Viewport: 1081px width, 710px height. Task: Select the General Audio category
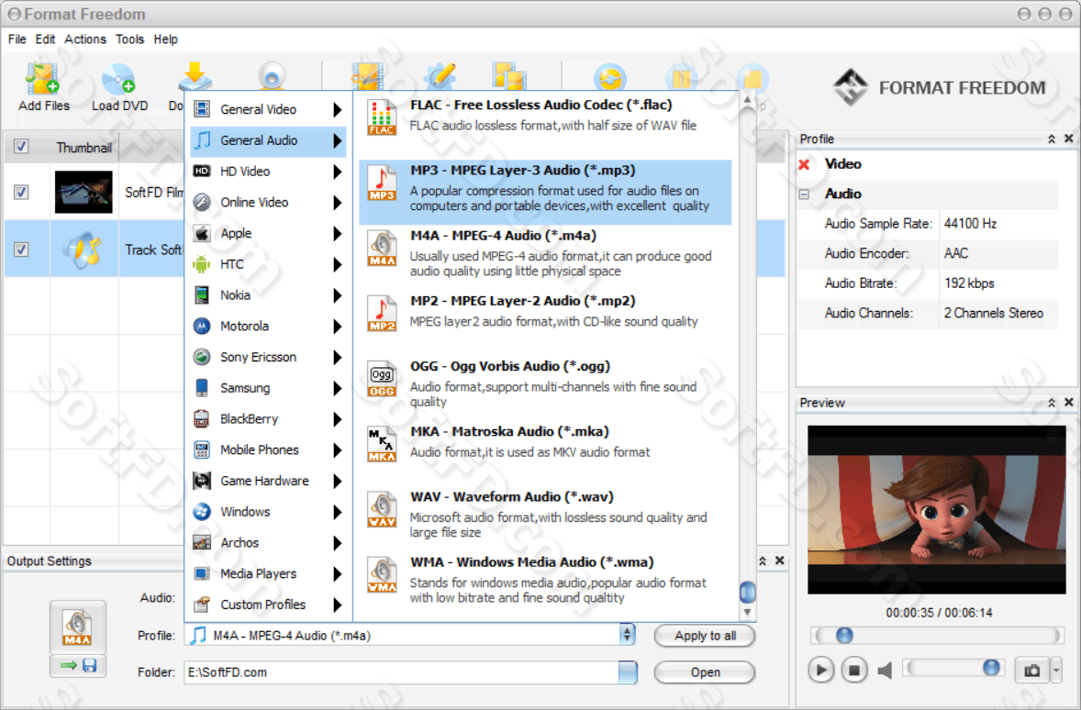point(268,140)
